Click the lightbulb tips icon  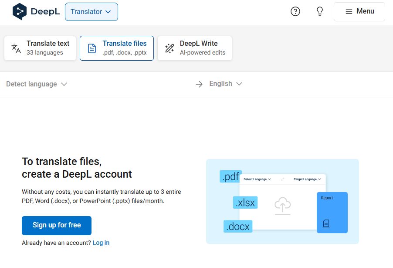coord(319,11)
